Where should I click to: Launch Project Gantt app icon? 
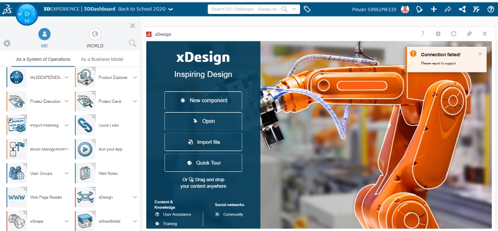[x=85, y=101]
